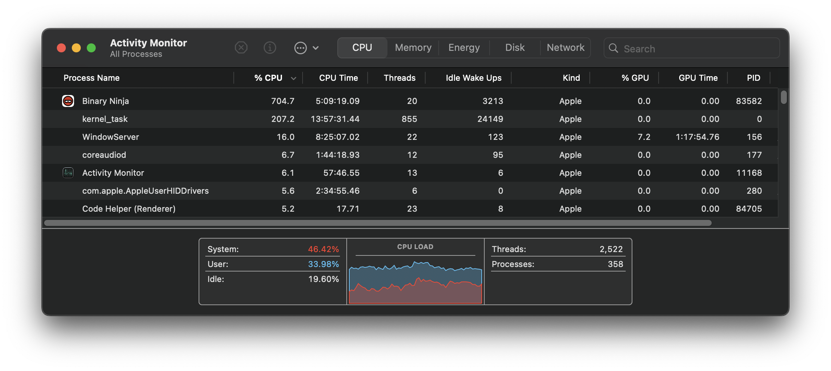
Task: Select the kernel_task process row
Action: (410, 119)
